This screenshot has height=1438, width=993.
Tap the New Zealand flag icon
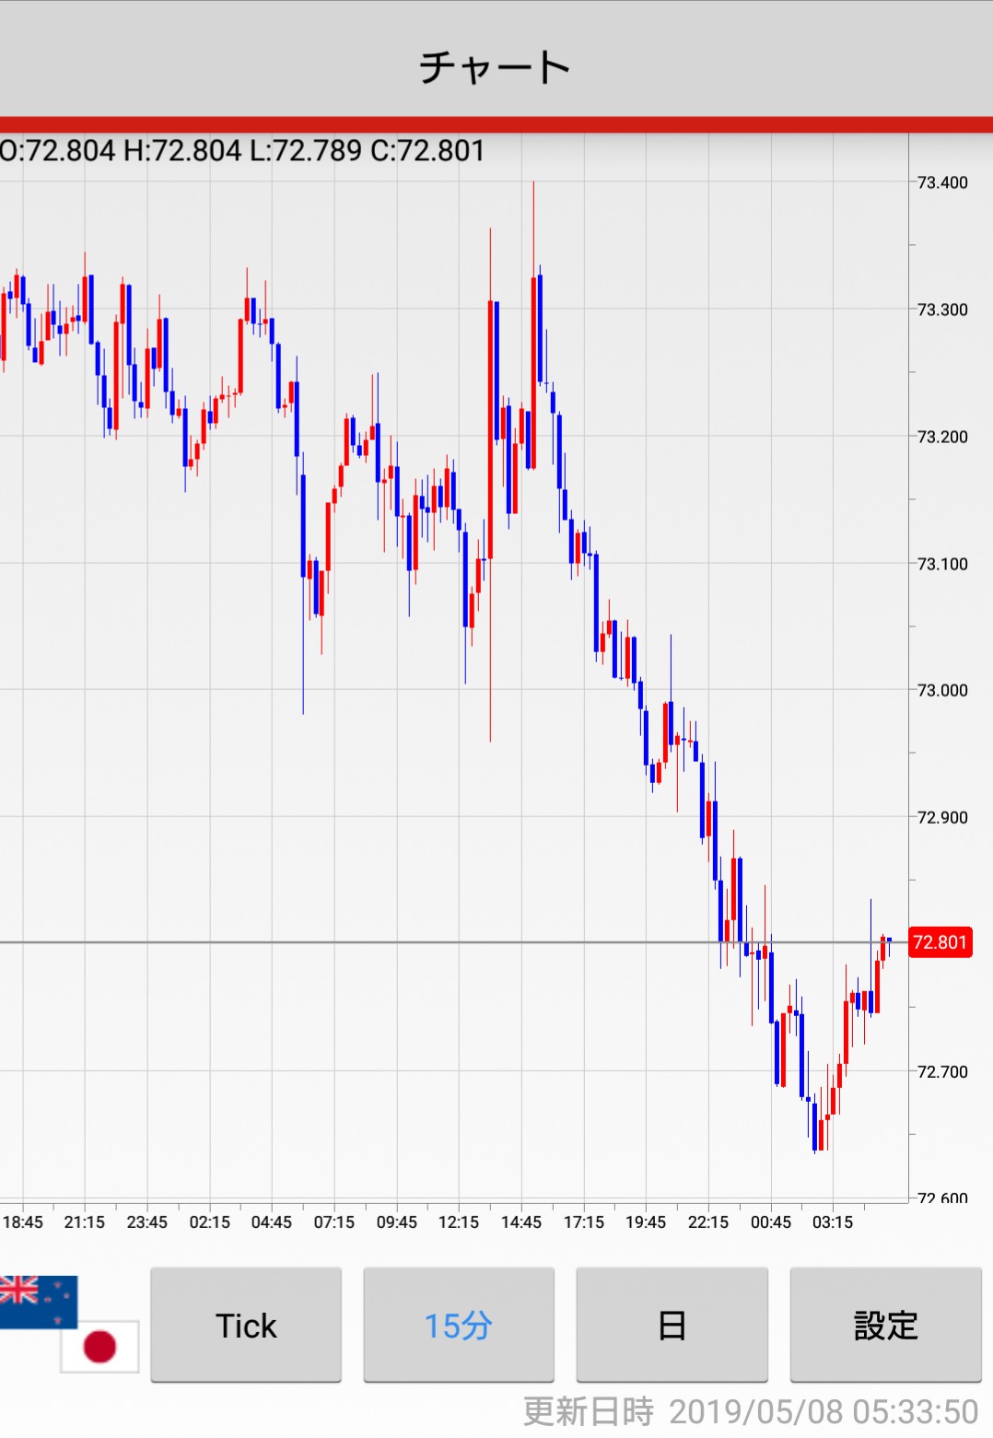(37, 1301)
